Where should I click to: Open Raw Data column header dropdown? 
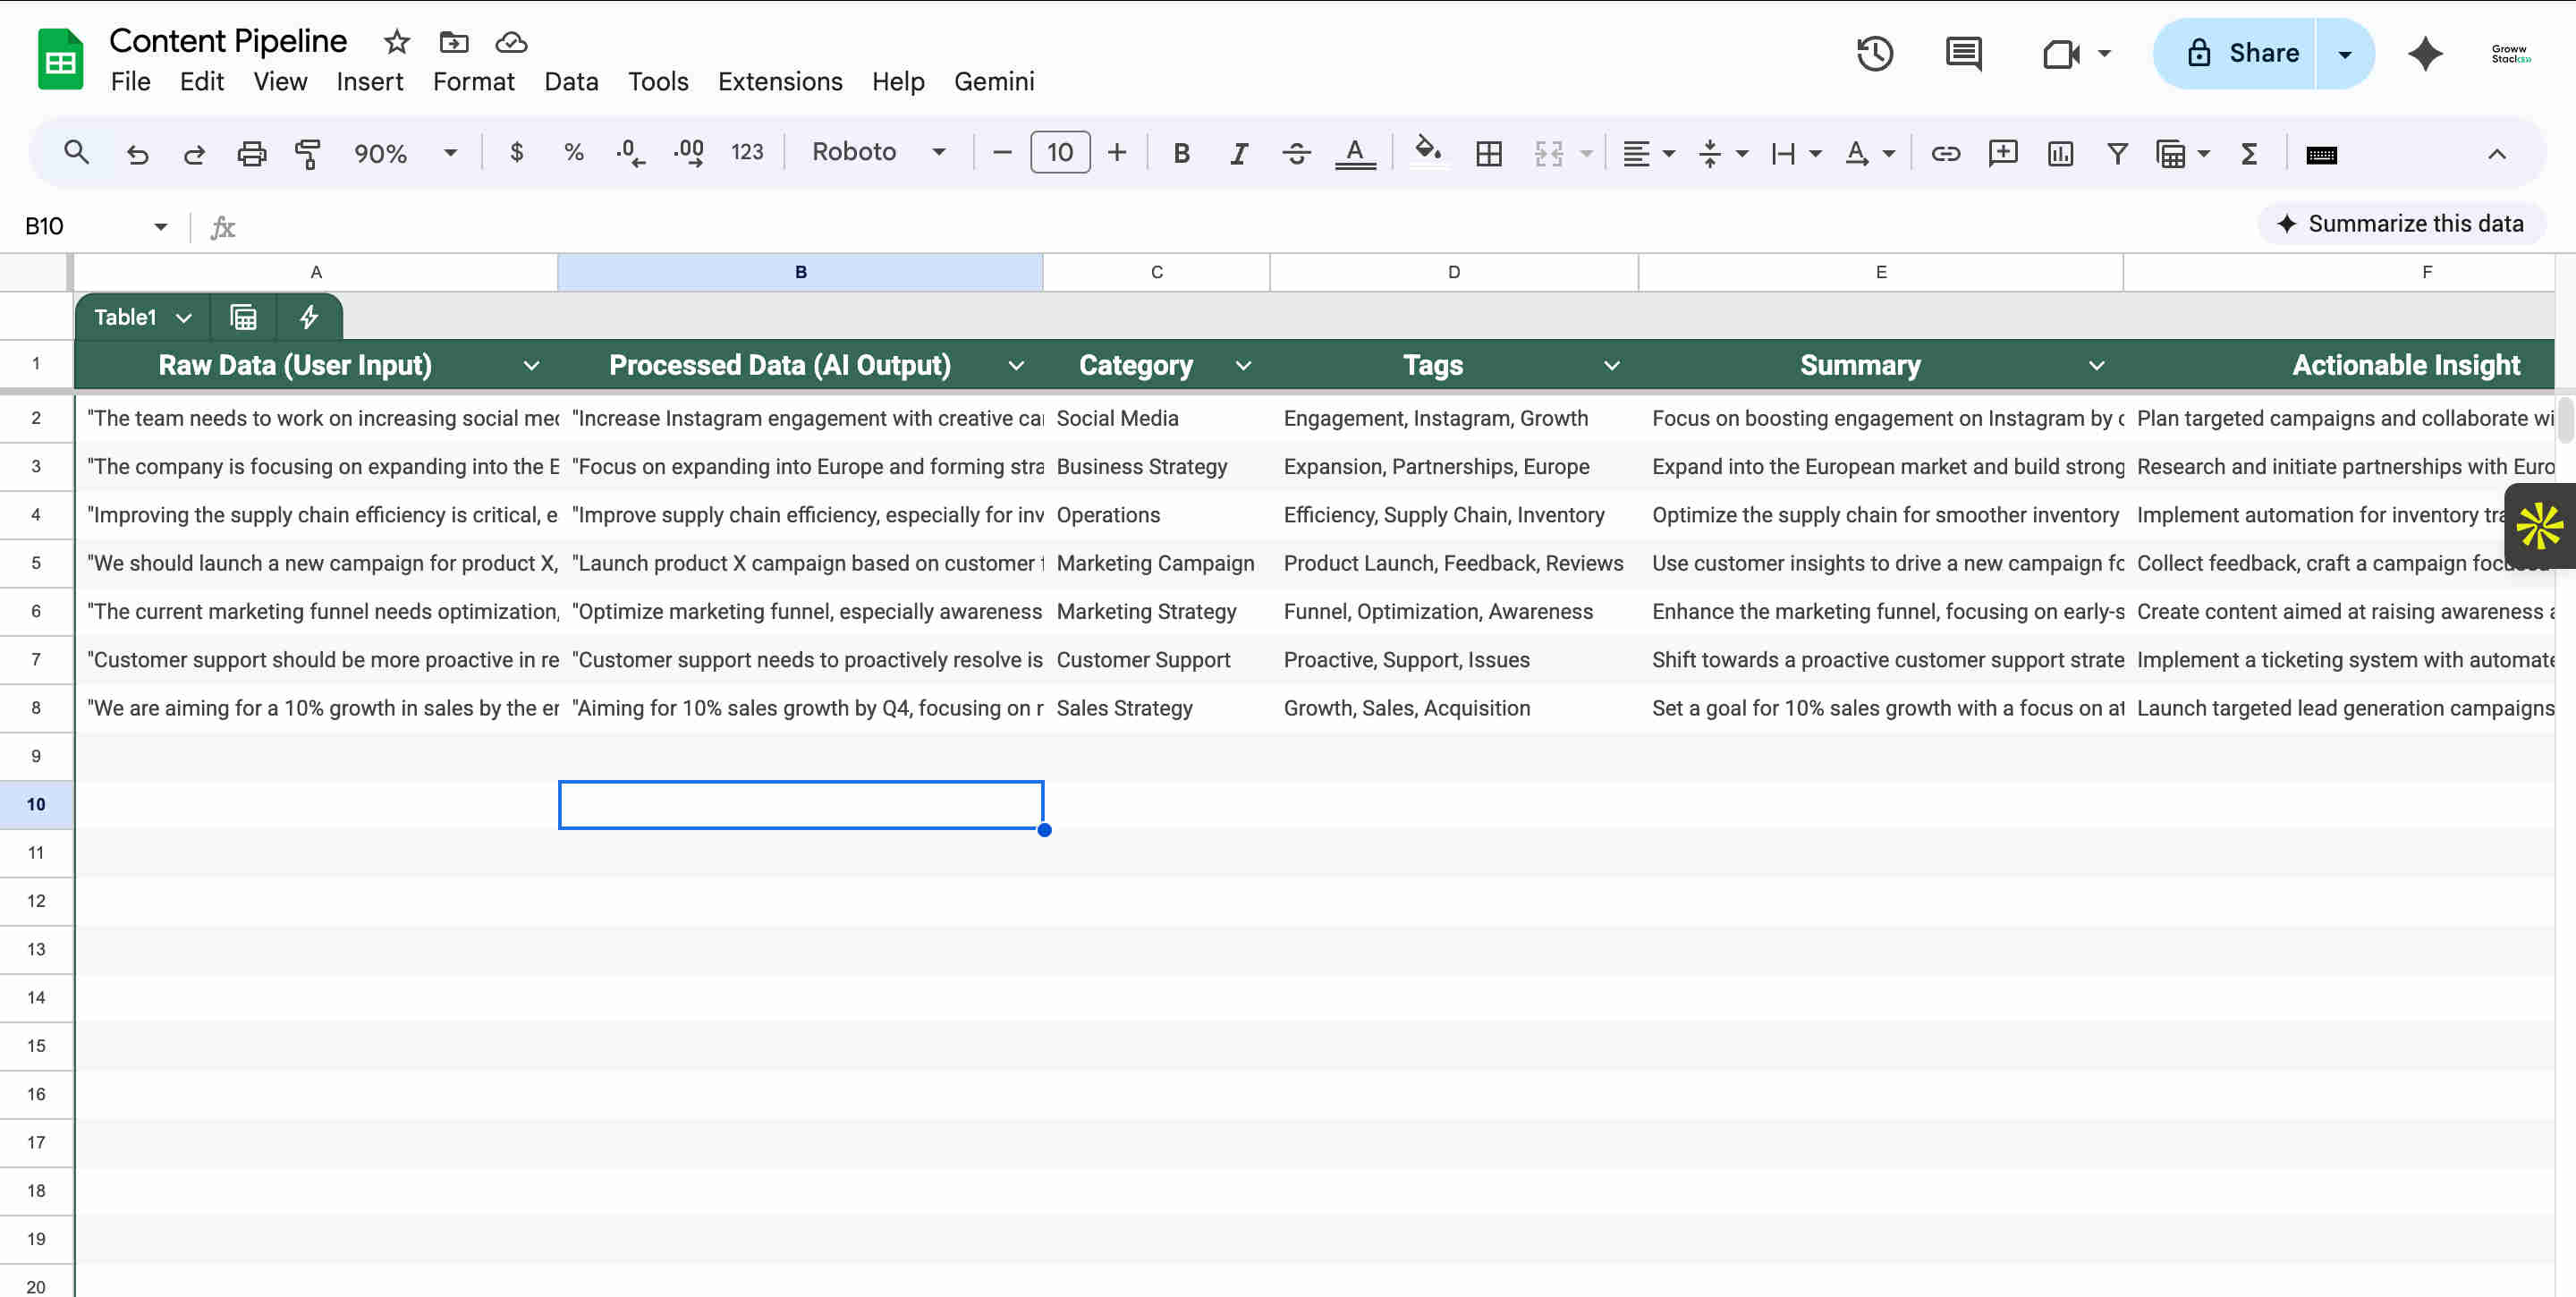[x=531, y=366]
